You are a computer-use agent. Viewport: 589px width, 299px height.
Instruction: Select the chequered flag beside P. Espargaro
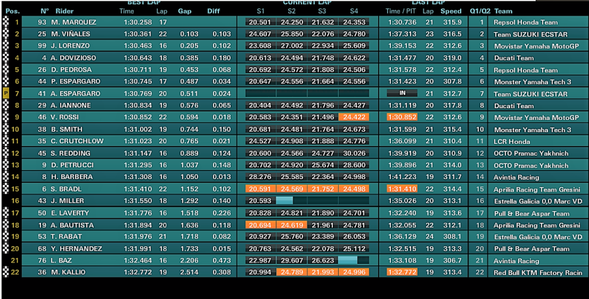pyautogui.click(x=5, y=81)
